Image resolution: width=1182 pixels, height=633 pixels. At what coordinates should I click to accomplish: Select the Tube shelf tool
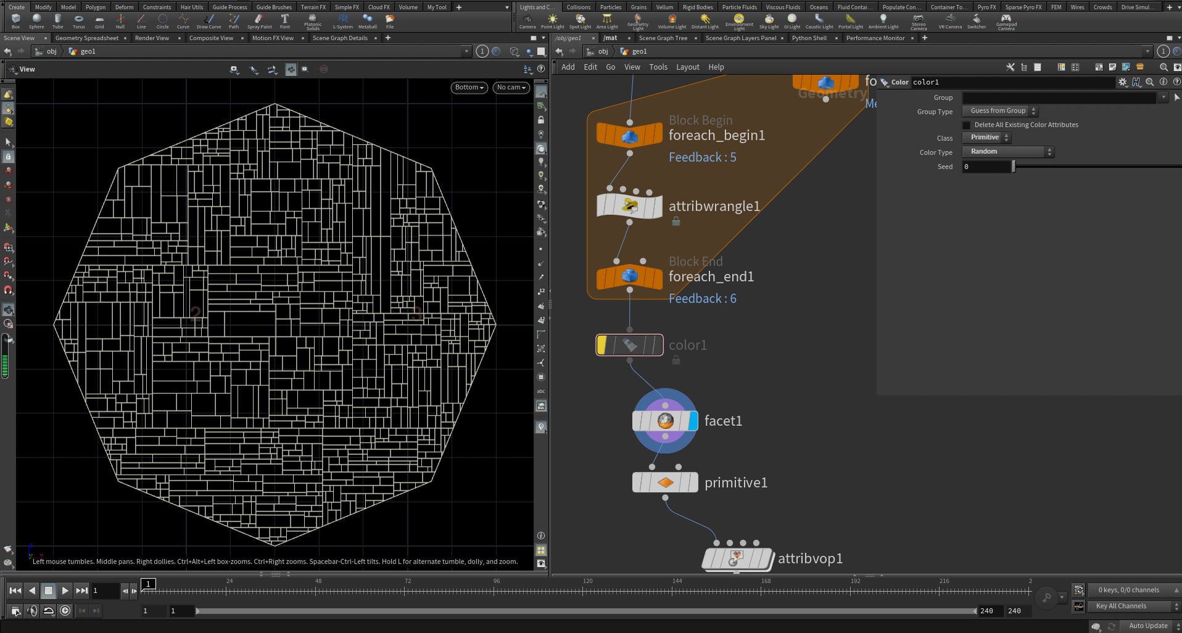57,22
